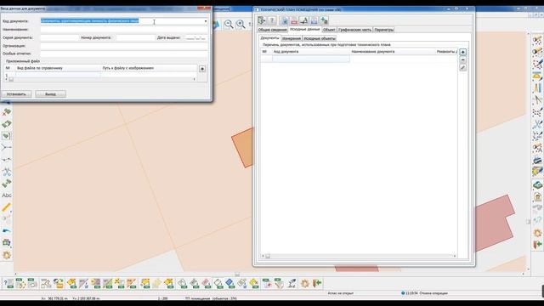The width and height of the screenshot is (544, 306).
Task: Click the zoom out magnifier icon
Action: coord(229,25)
